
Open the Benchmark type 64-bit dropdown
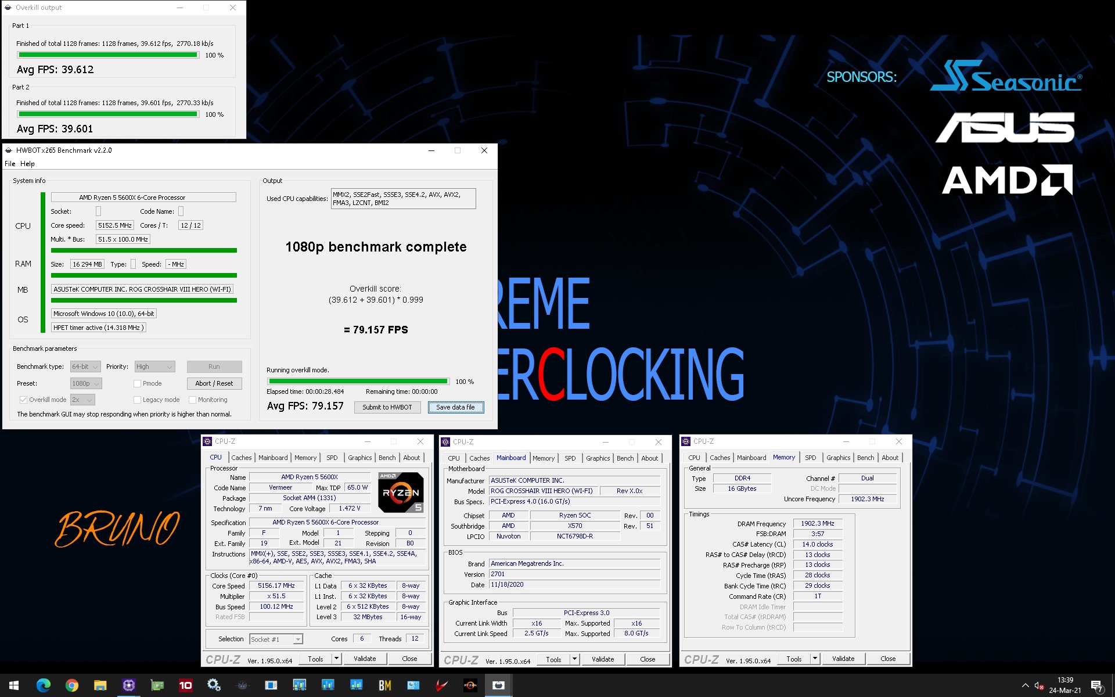click(85, 367)
